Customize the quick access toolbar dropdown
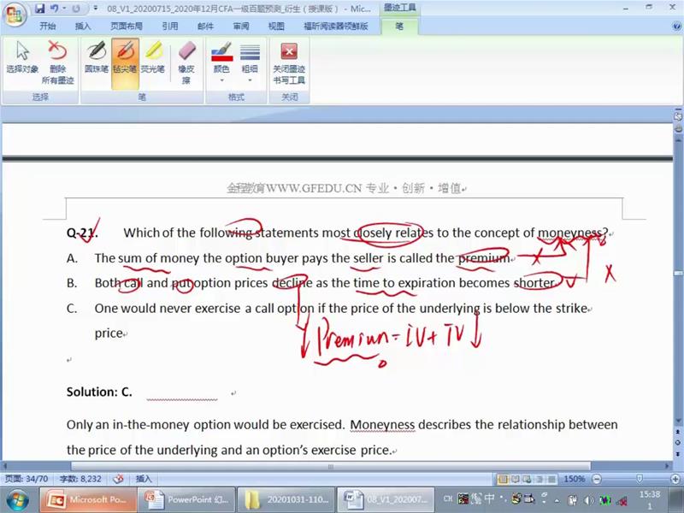This screenshot has width=684, height=513. click(96, 9)
